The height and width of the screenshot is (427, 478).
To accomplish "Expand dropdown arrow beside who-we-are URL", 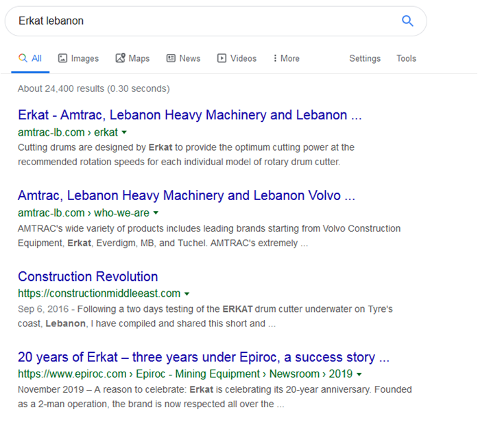I will pos(156,213).
